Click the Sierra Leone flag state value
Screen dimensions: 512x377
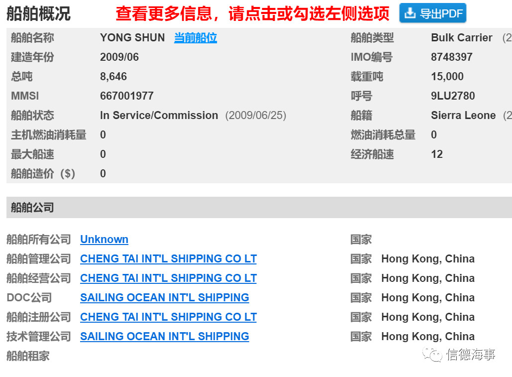pos(463,116)
